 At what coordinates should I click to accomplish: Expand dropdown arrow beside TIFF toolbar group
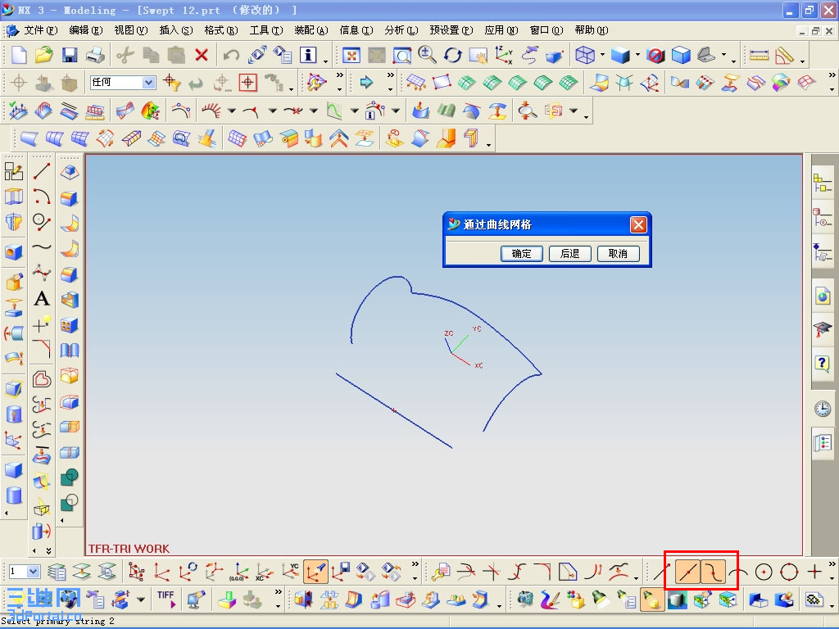[x=141, y=600]
